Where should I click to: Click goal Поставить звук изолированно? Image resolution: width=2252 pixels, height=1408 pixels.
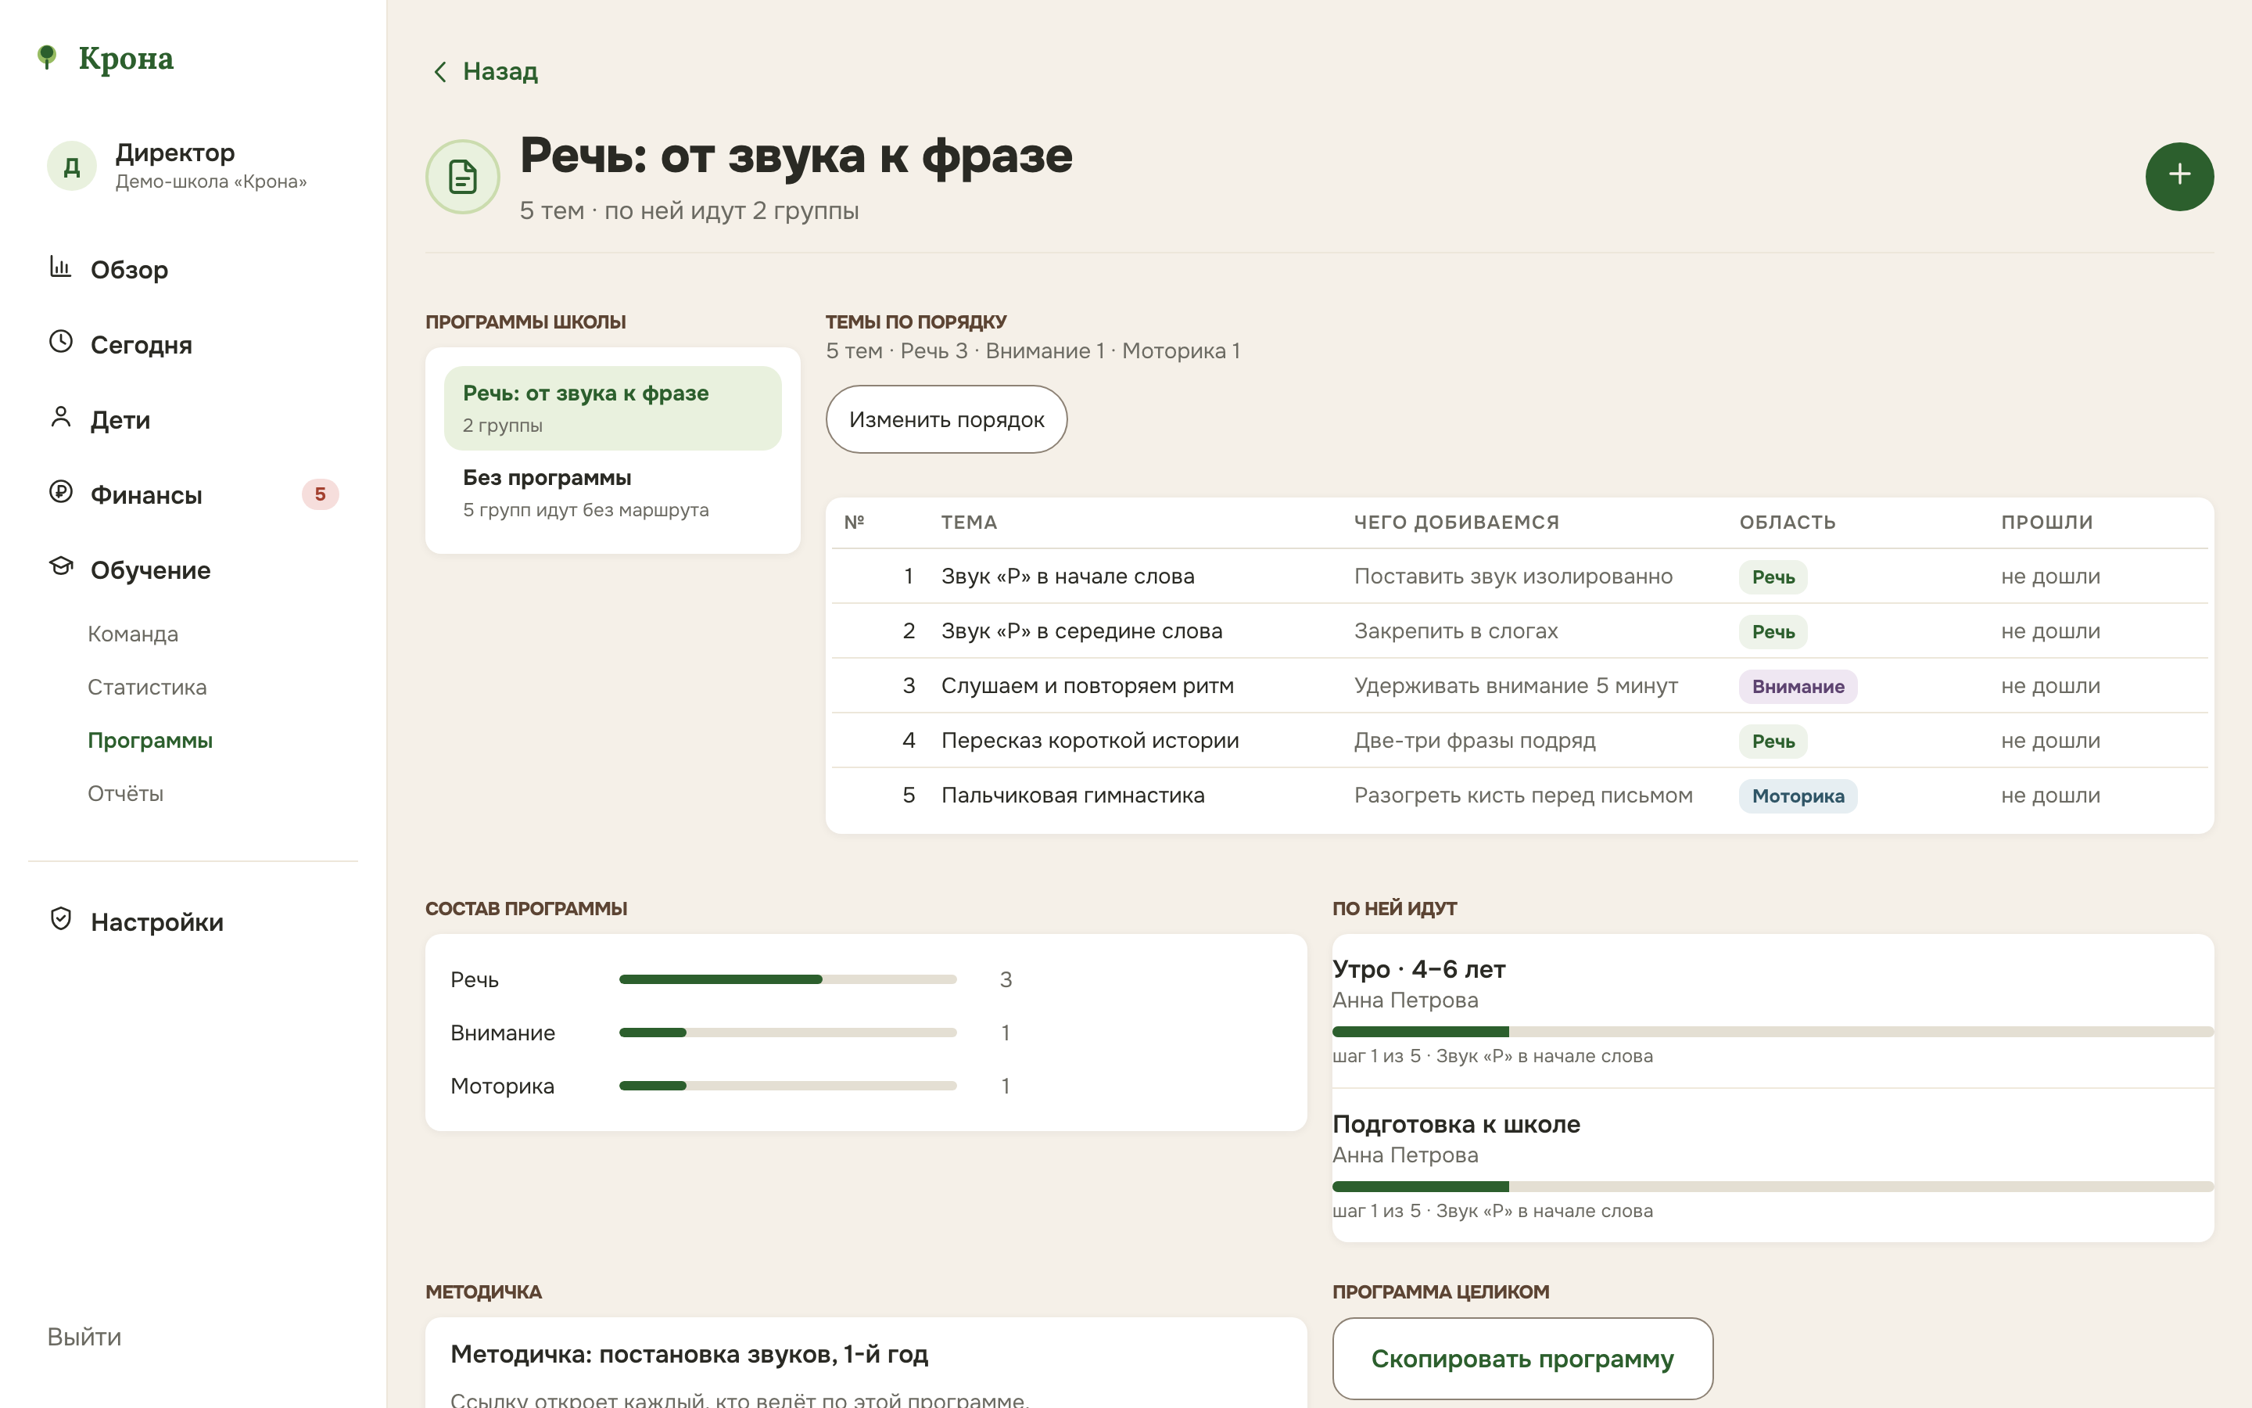point(1513,576)
